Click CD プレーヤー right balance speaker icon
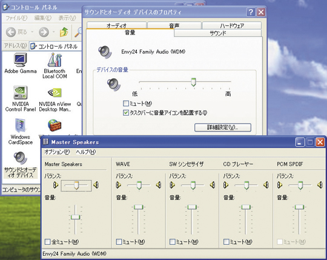Screen dimensions: 327x260 click(x=266, y=185)
